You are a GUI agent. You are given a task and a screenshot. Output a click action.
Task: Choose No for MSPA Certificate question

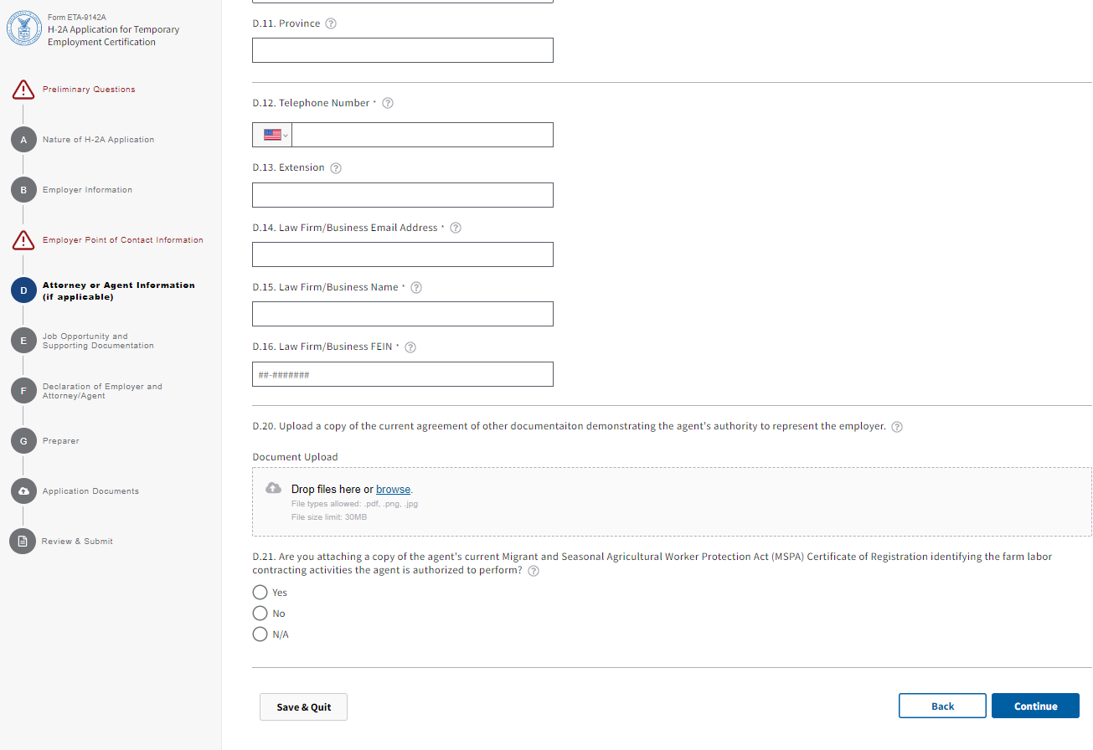point(260,614)
